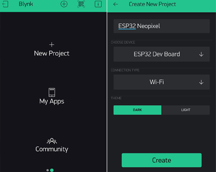Tap the Create New Project title
Screen dimensions: 216x172
pyautogui.click(x=152, y=4)
